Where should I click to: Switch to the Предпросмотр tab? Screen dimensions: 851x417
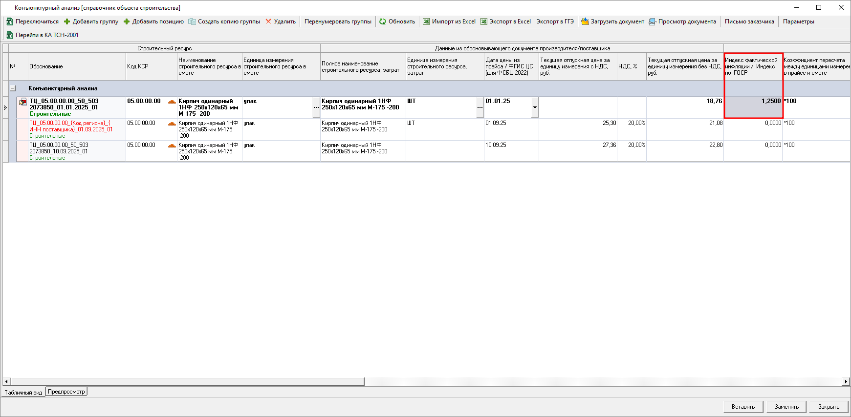pos(66,392)
